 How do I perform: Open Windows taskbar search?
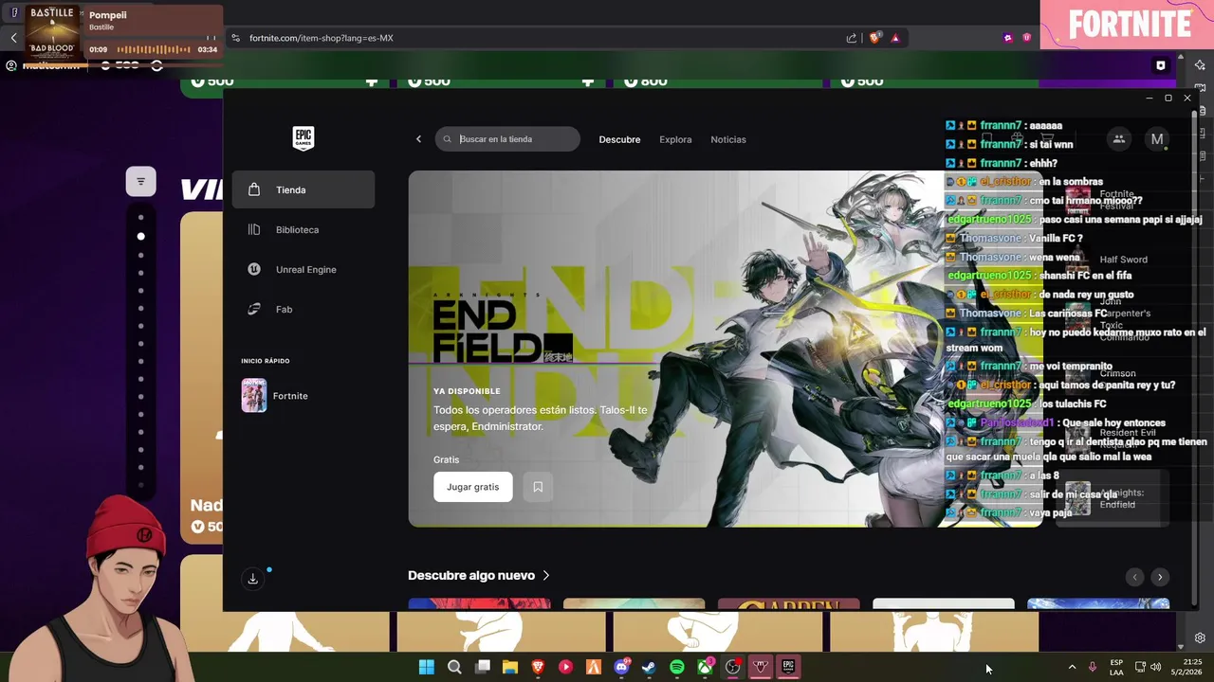pos(454,667)
